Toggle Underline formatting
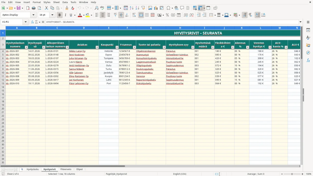Image resolution: width=313 pixels, height=176 pixels. coord(71,15)
